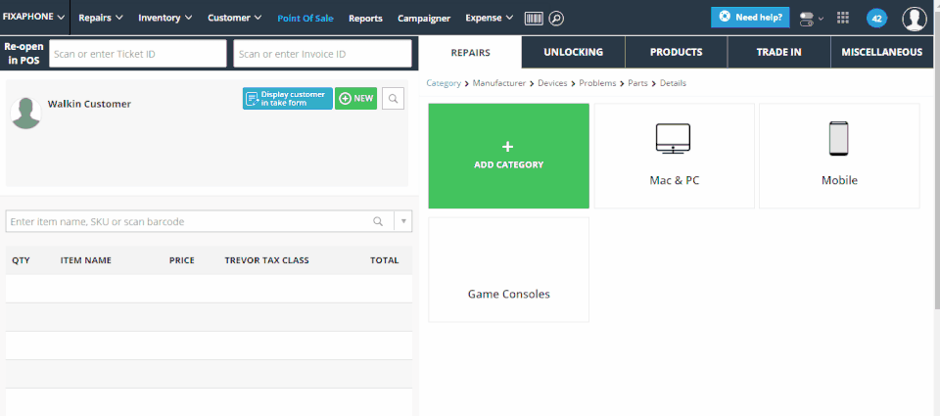Select the Mobile category tile
The height and width of the screenshot is (416, 940).
click(839, 156)
